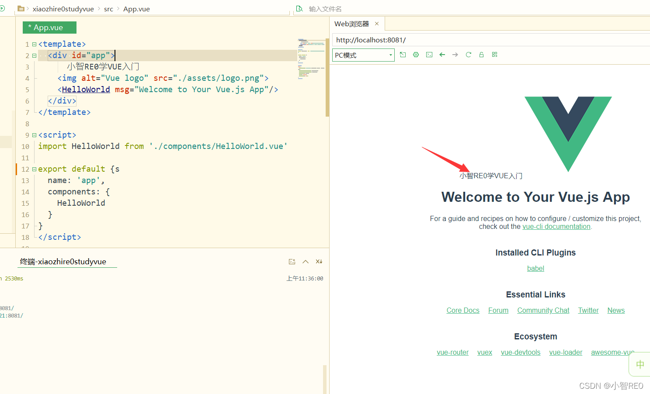Open the Community Chat link
The width and height of the screenshot is (650, 394).
click(543, 310)
